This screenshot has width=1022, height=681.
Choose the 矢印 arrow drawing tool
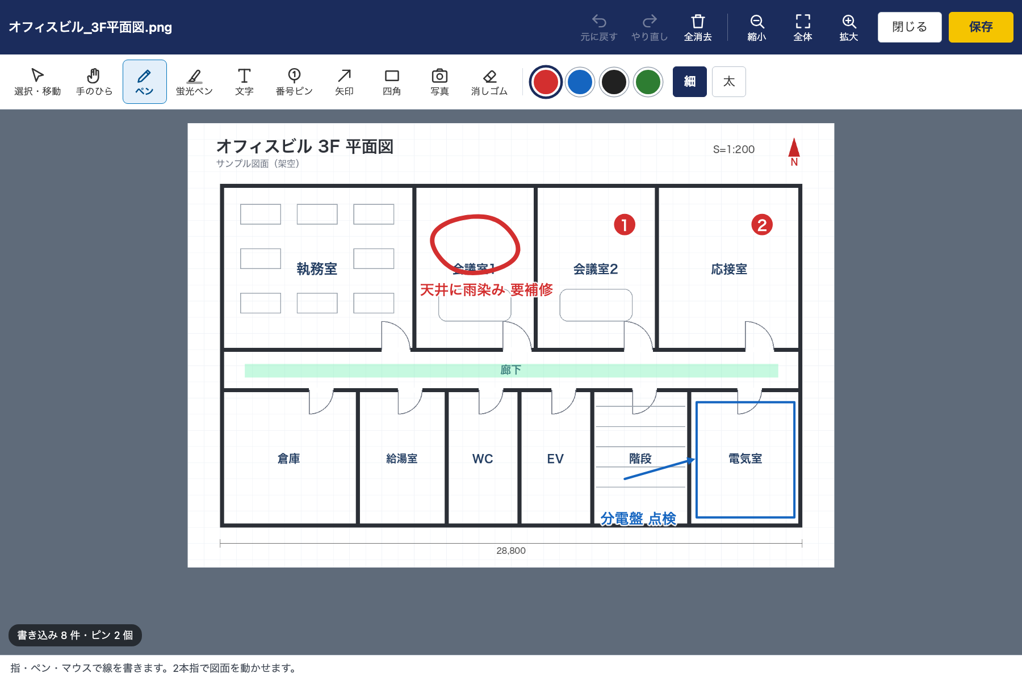point(344,82)
